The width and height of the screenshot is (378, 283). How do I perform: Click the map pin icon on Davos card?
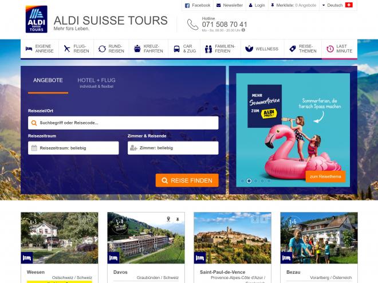tap(168, 219)
